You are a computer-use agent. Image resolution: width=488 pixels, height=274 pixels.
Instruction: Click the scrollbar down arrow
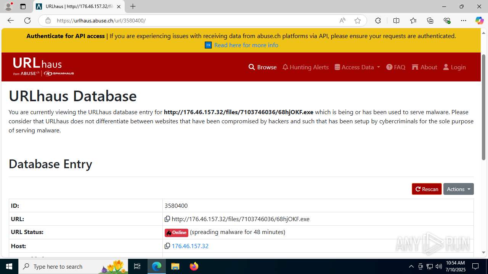tap(483, 252)
